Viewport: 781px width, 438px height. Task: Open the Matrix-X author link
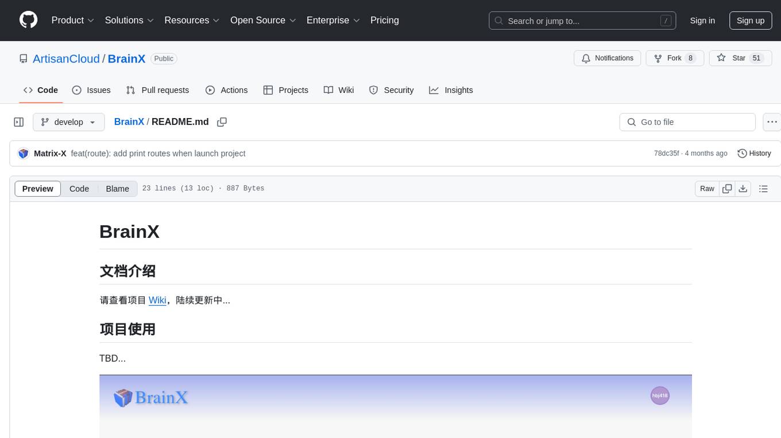50,154
